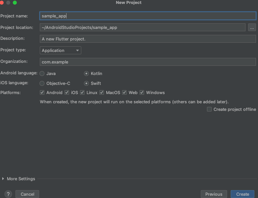
Task: Enable Create project offline checkbox
Action: tap(209, 109)
